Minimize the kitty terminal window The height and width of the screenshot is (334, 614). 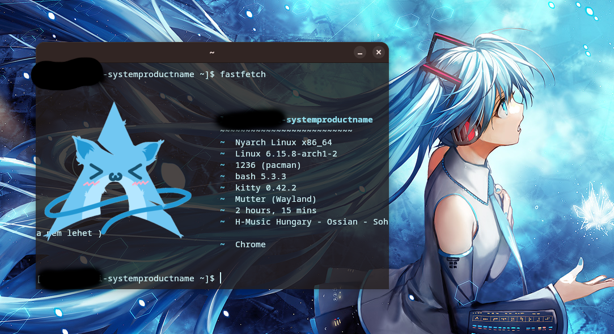pyautogui.click(x=360, y=52)
